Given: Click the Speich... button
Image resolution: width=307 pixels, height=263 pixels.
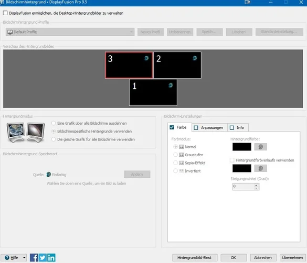Looking at the screenshot, I should (x=209, y=32).
